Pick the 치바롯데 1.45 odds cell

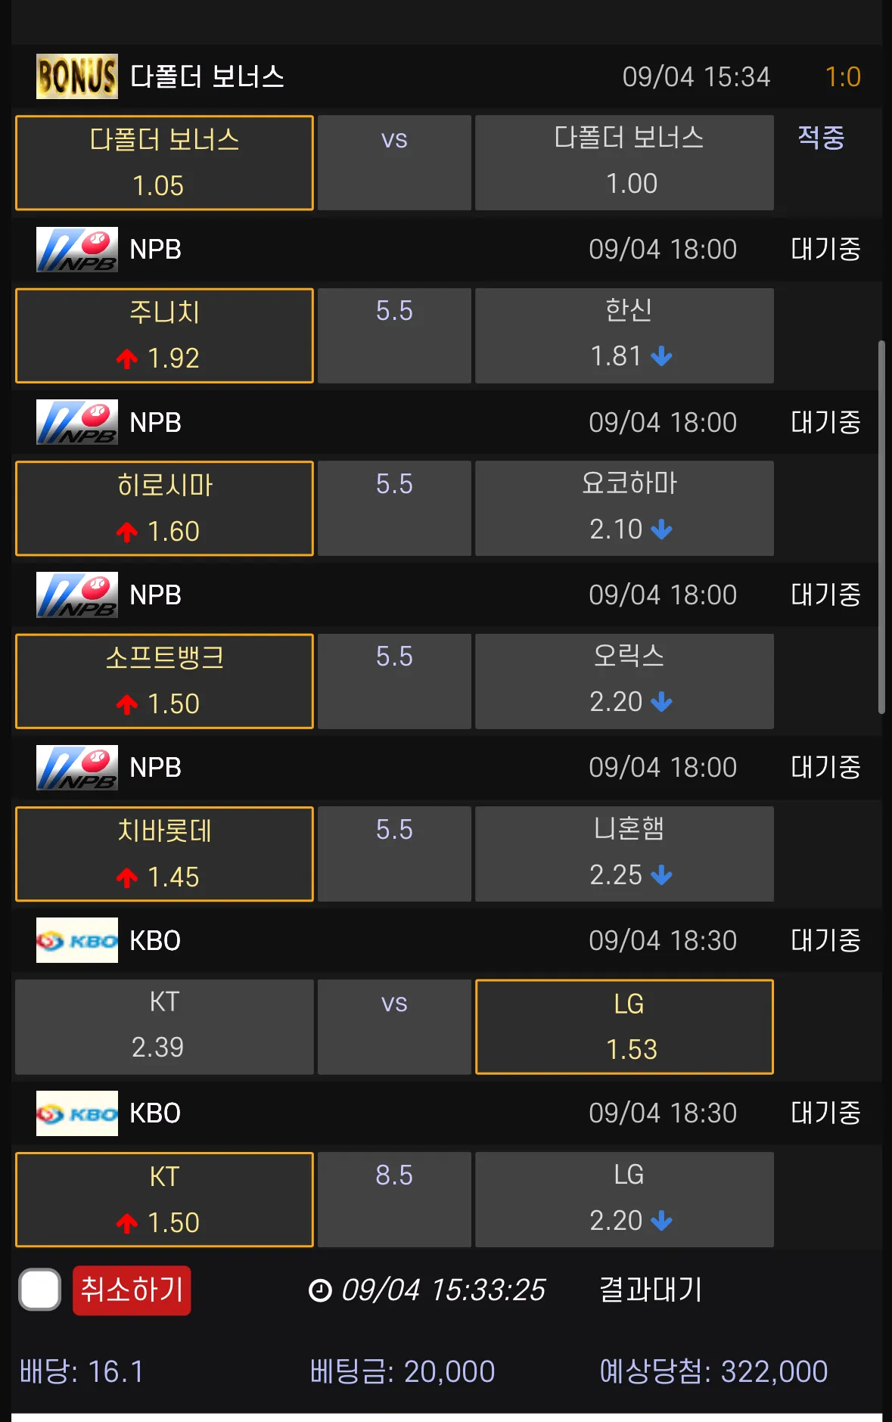pos(164,854)
